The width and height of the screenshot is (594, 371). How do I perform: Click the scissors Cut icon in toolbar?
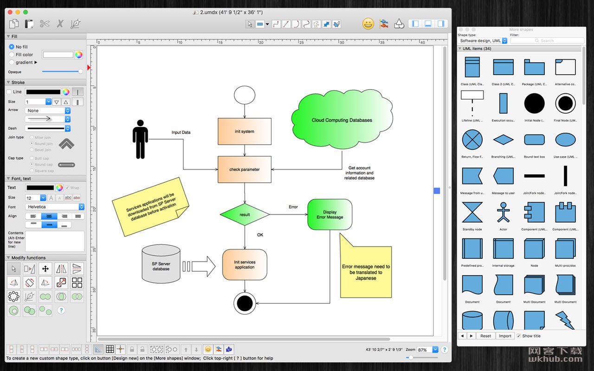45,24
